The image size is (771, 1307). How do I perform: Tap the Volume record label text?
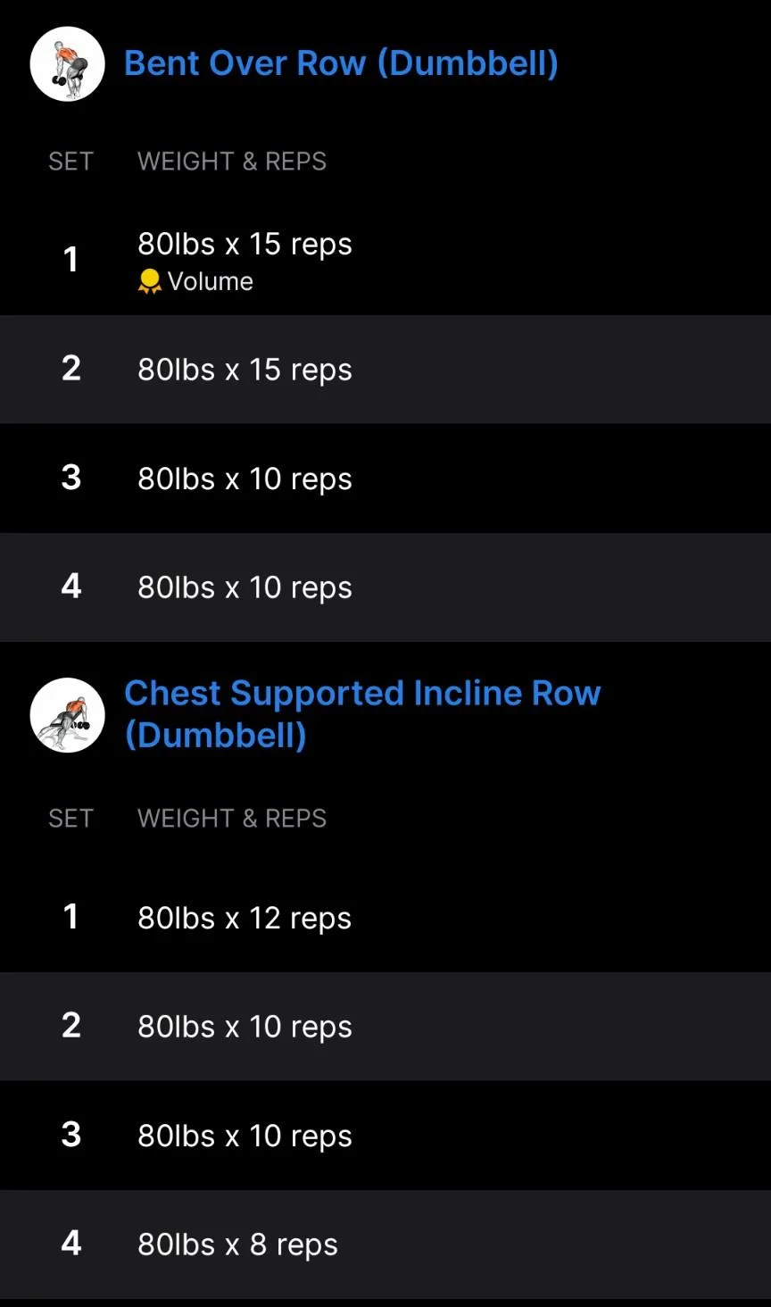click(x=211, y=282)
